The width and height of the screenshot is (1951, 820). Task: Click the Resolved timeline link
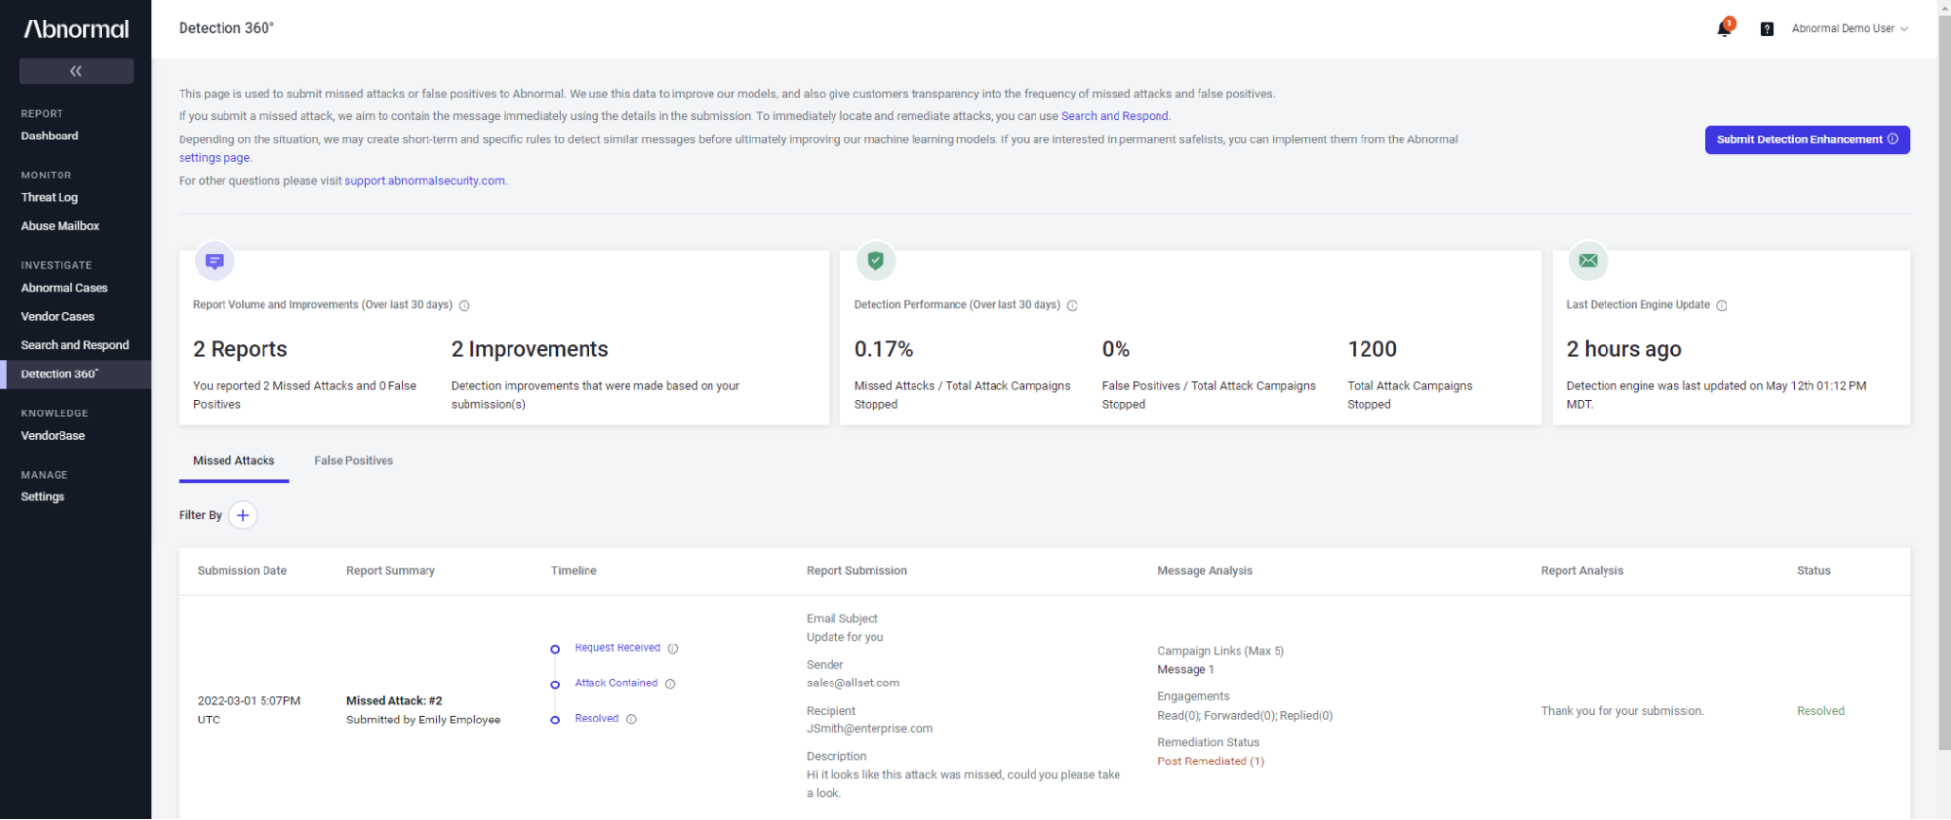596,719
